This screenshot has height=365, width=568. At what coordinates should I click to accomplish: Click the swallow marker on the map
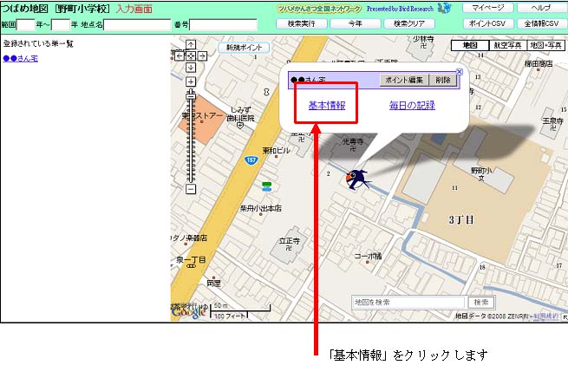(357, 179)
